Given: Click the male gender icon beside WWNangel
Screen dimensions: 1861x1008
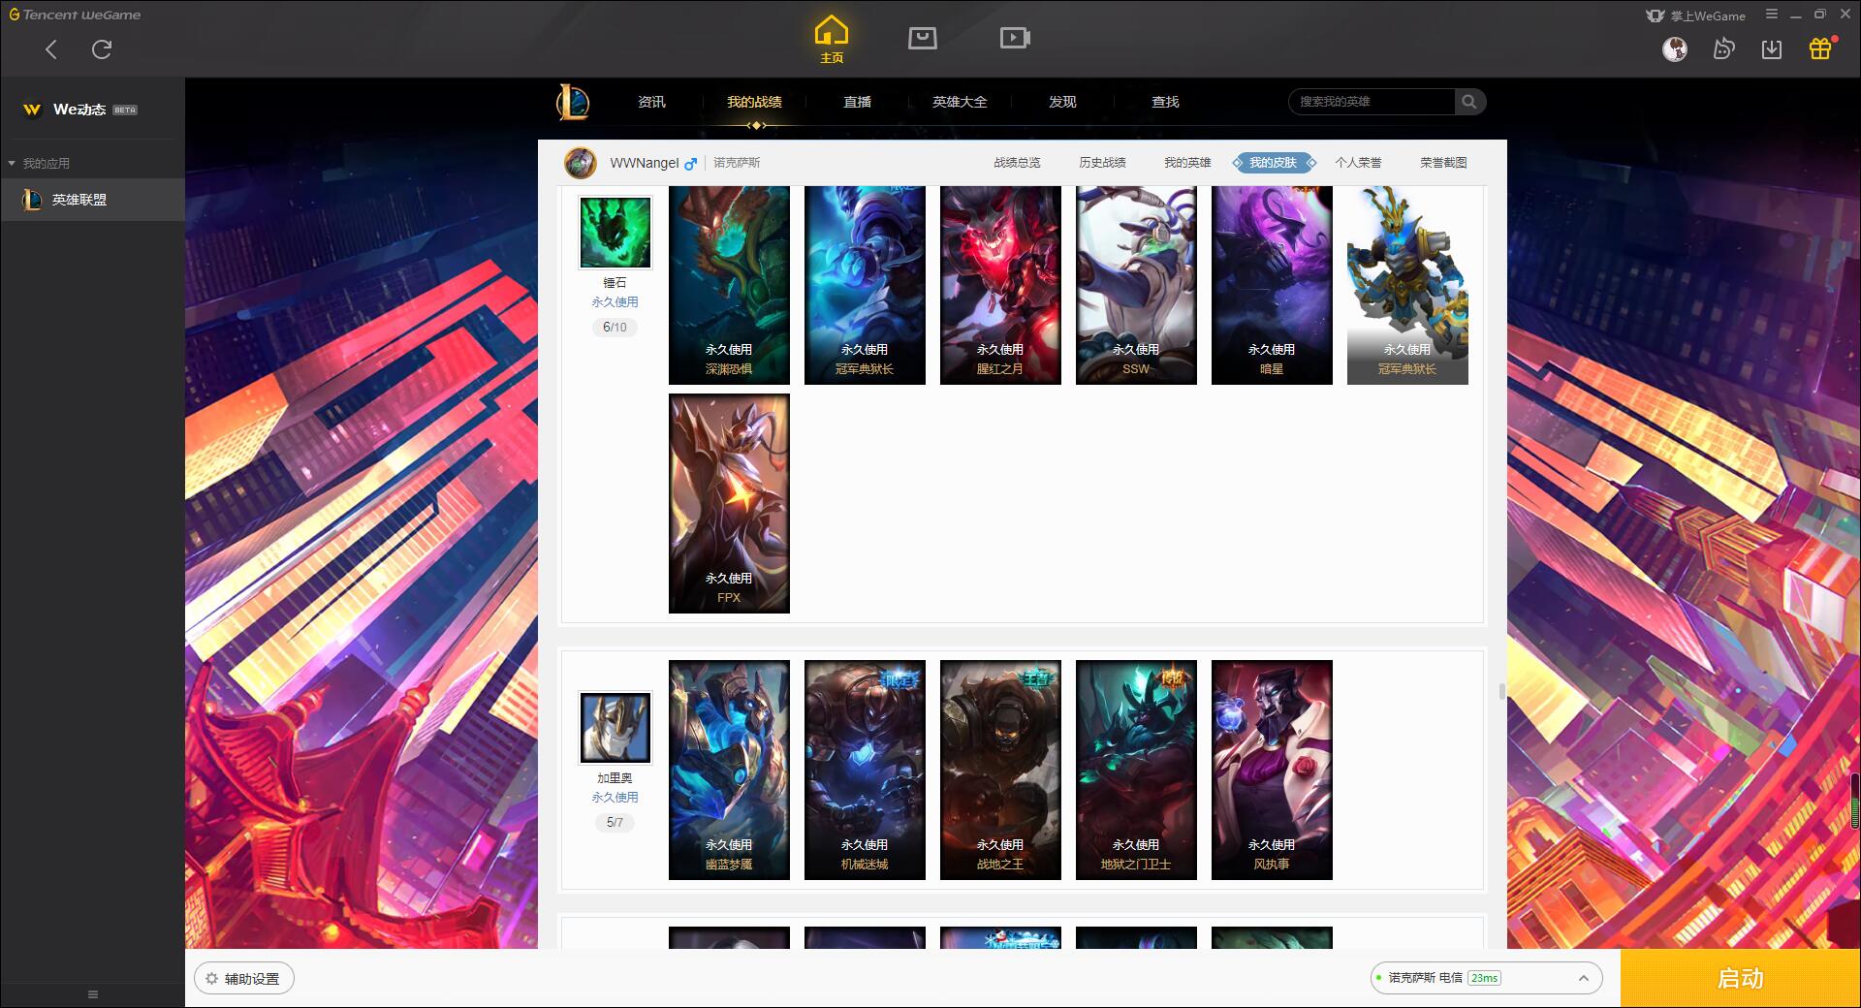Looking at the screenshot, I should point(690,164).
